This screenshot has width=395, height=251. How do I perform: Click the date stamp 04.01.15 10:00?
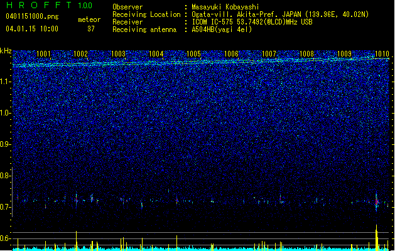pos(32,29)
